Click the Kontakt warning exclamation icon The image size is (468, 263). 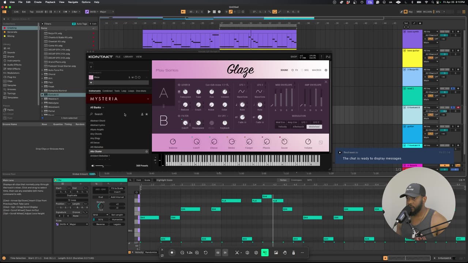(x=321, y=57)
